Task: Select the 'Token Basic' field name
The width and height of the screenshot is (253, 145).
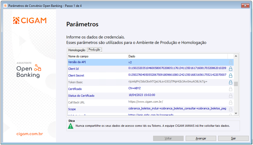Action: point(75,82)
